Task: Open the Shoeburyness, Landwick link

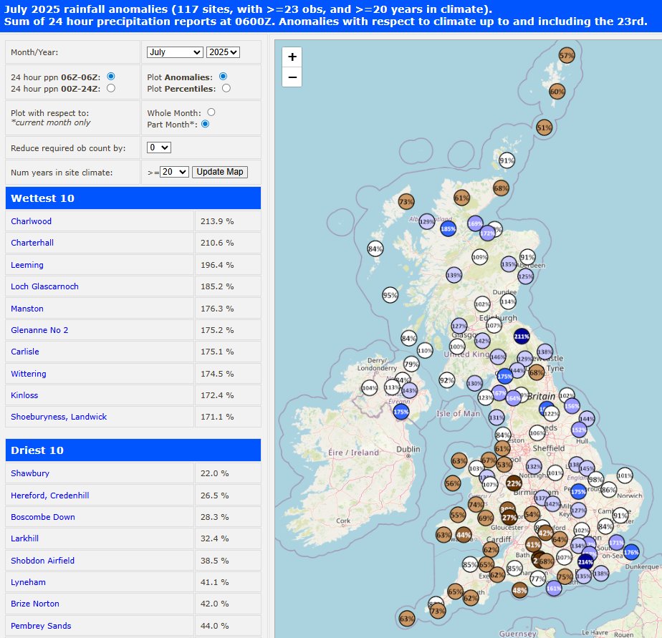Action: click(59, 417)
